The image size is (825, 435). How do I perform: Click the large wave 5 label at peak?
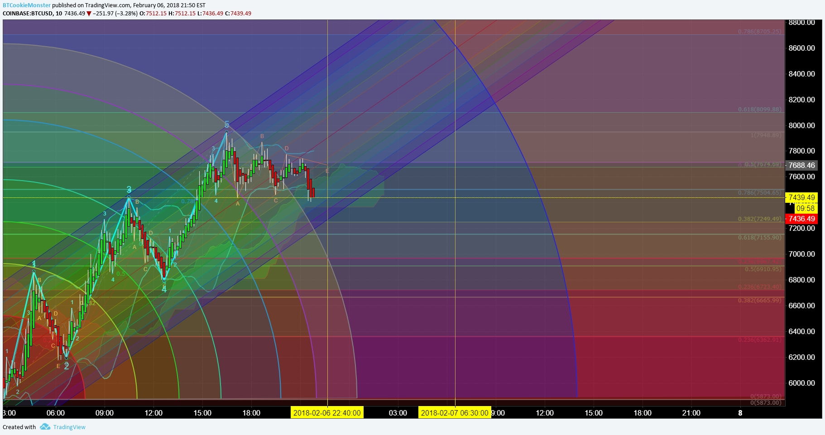coord(227,124)
